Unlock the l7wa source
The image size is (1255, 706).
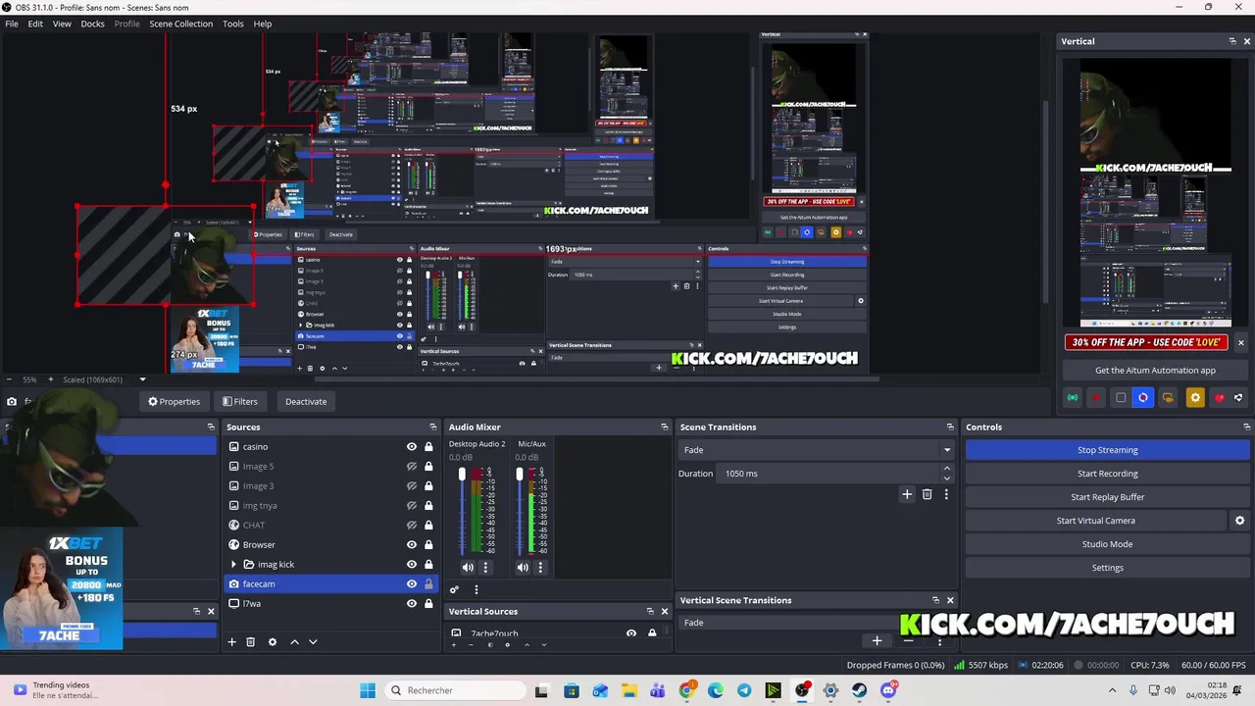tap(428, 603)
